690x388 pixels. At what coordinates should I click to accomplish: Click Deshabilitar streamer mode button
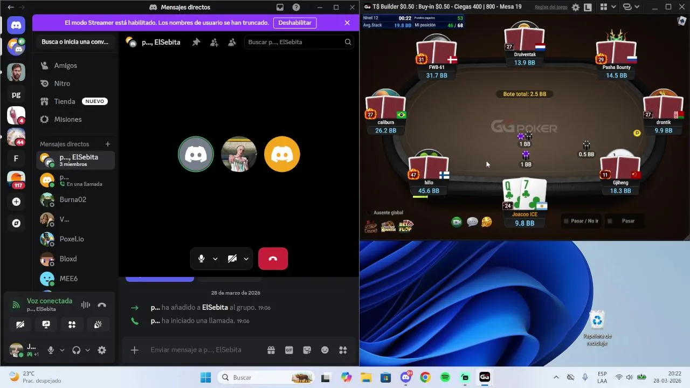(x=295, y=23)
